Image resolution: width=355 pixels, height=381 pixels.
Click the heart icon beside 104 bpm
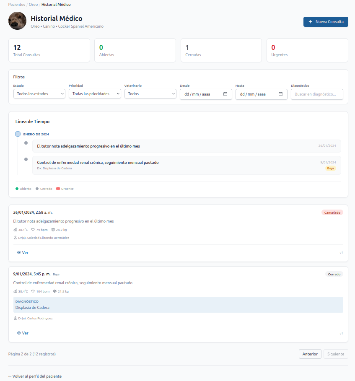pos(33,291)
